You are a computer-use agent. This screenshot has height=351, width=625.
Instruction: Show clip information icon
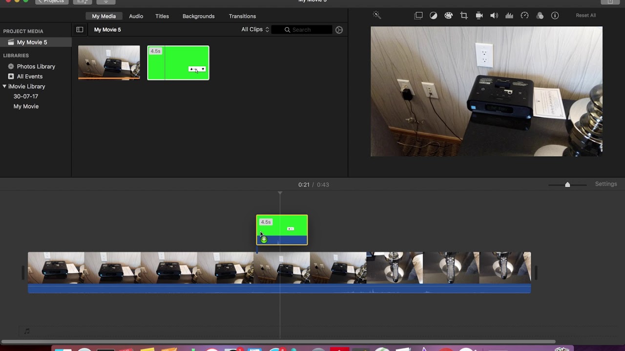tap(555, 16)
